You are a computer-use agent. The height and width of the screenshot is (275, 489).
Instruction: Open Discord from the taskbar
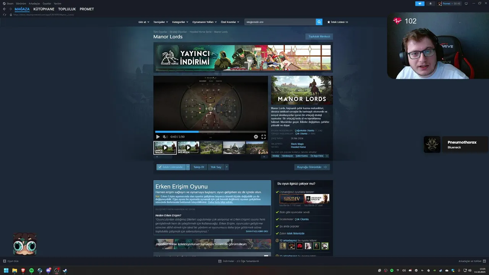pos(48,270)
